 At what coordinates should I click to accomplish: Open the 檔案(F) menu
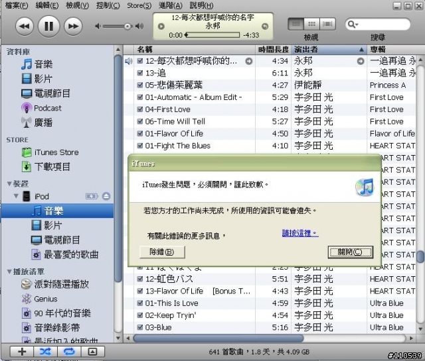17,5
